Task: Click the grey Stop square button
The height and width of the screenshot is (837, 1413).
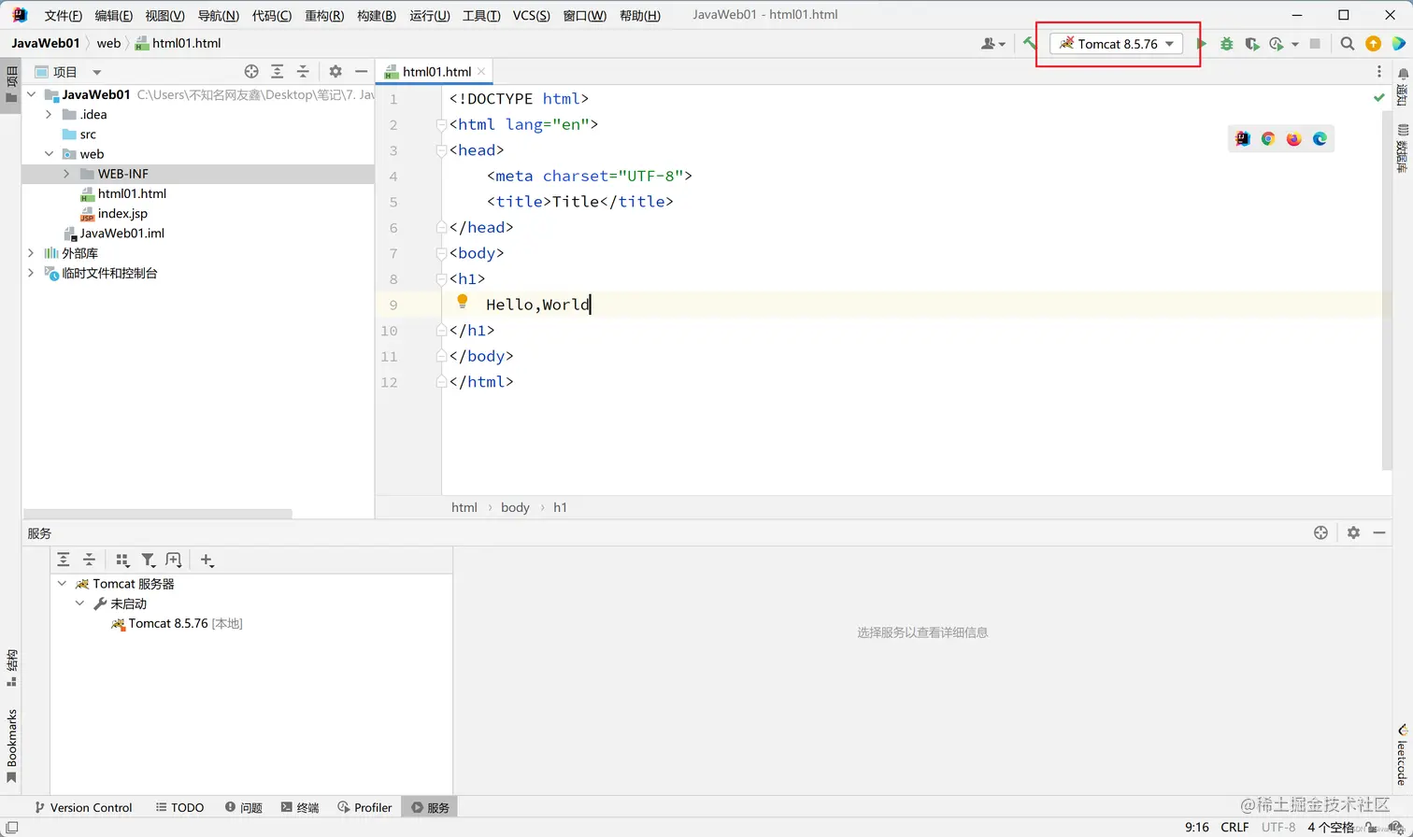Action: [x=1315, y=44]
